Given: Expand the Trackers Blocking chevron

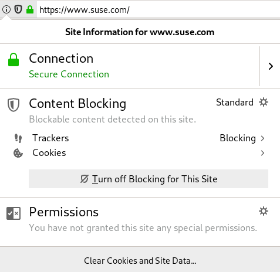Looking at the screenshot, I should coord(262,138).
